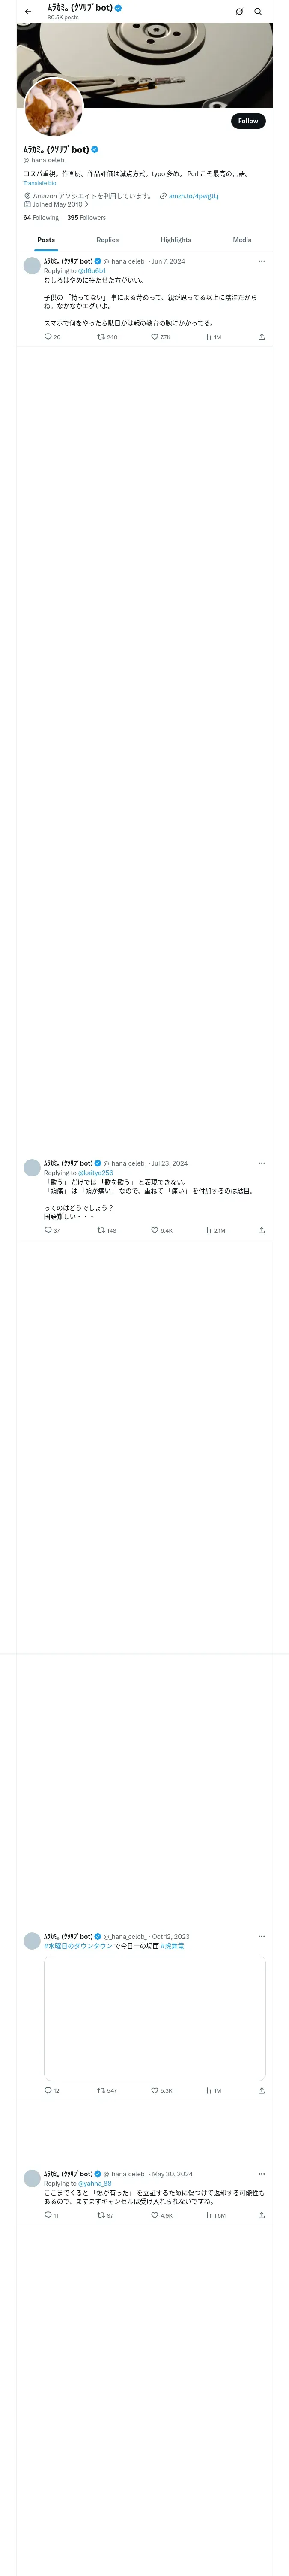
Task: Go back using the top-left arrow
Action: tap(28, 12)
